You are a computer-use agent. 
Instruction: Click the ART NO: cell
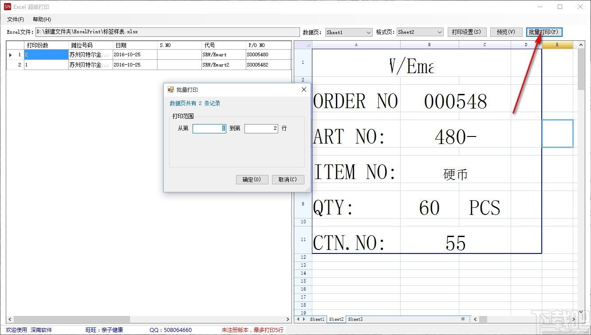[x=356, y=137]
